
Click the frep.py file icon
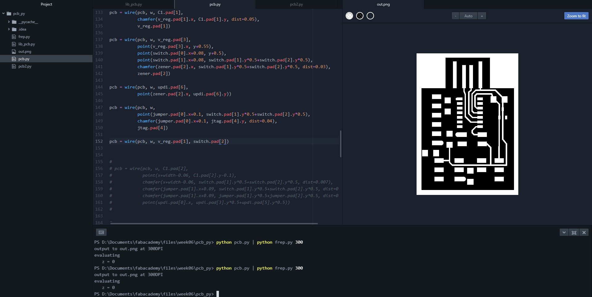tap(14, 37)
